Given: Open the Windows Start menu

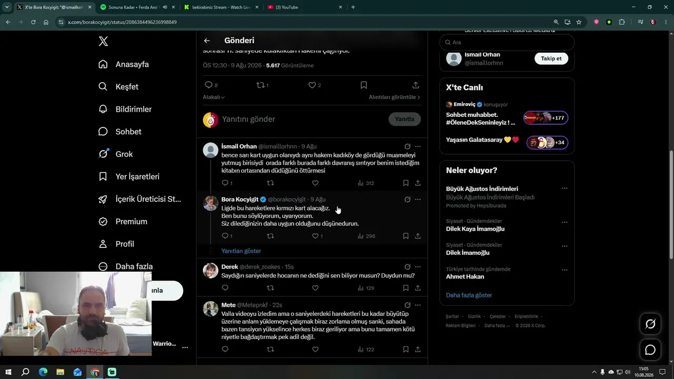Looking at the screenshot, I should click(8, 372).
